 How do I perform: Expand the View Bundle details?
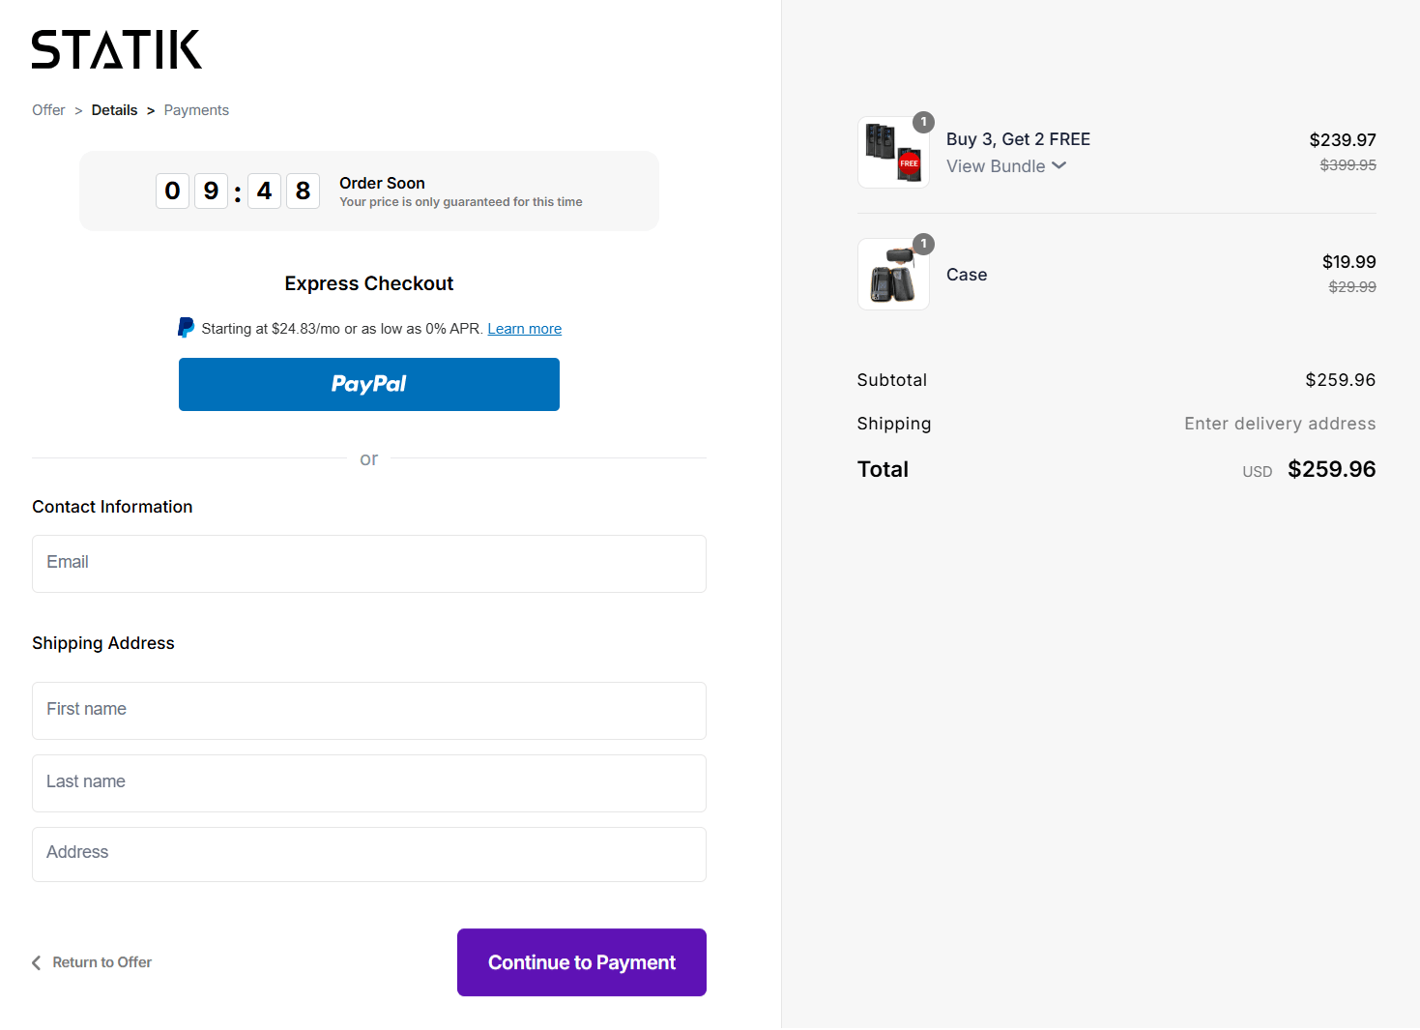(1005, 165)
